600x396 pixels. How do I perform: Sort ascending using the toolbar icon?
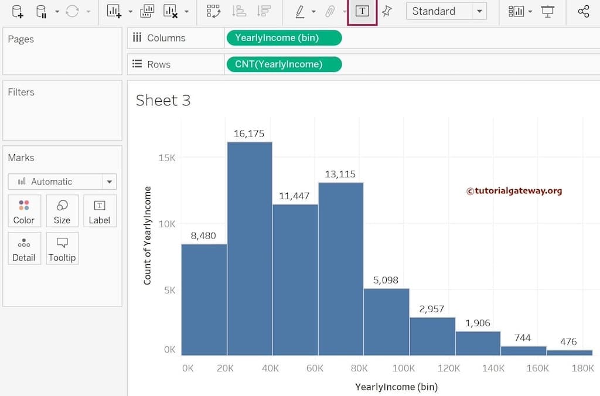(x=239, y=11)
